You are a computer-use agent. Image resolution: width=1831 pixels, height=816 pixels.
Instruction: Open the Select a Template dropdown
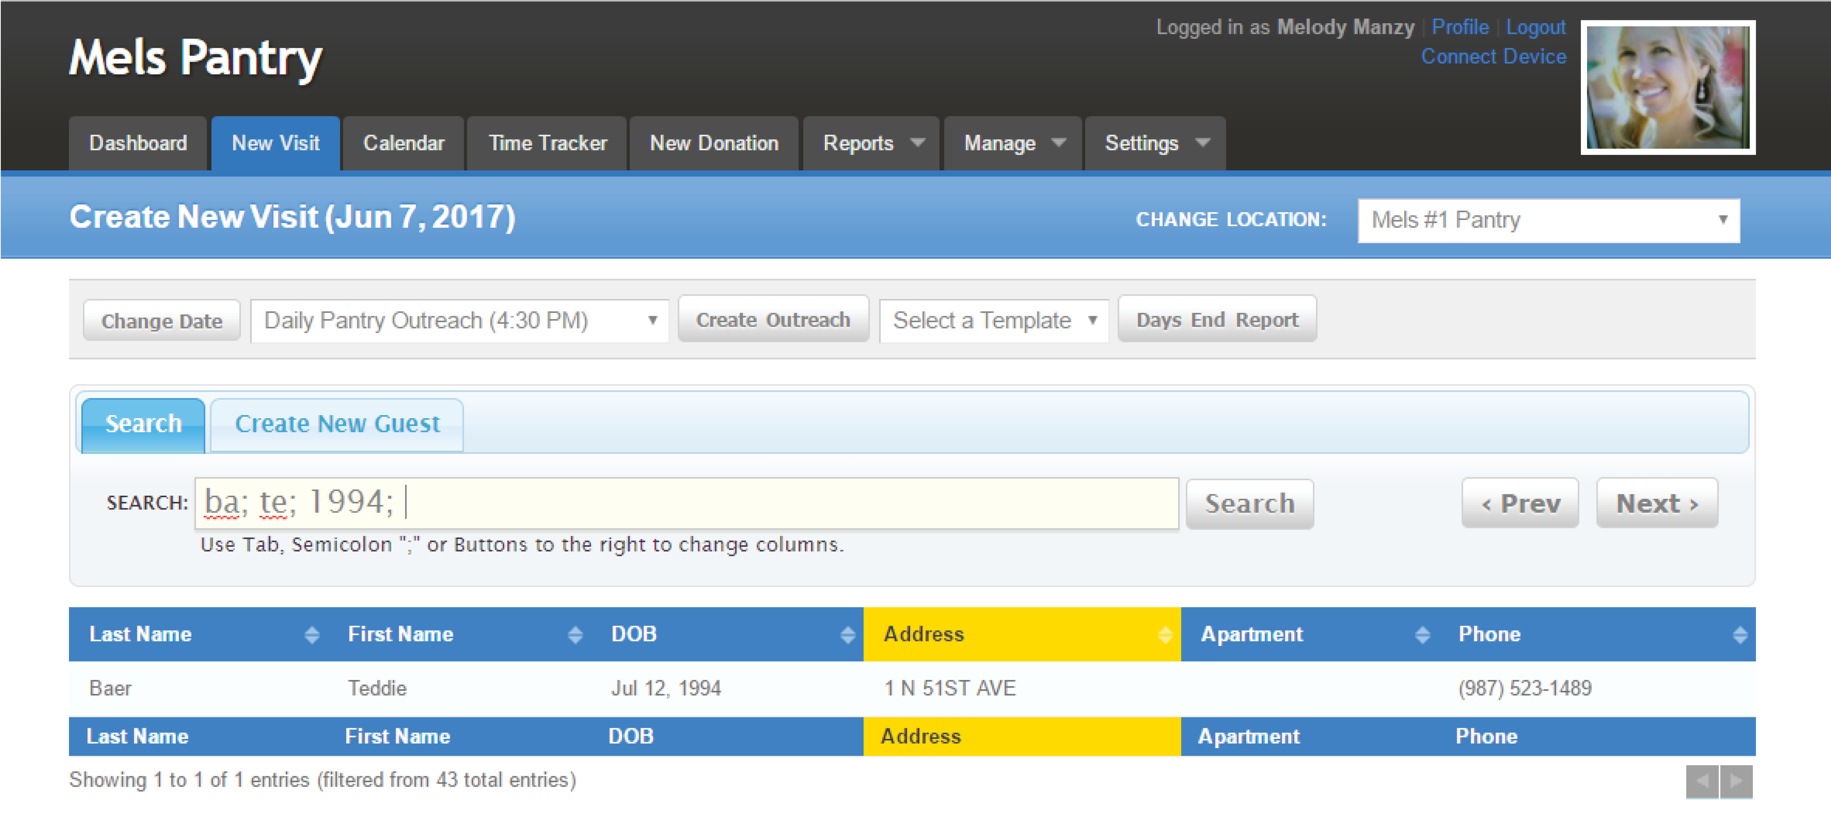(993, 320)
